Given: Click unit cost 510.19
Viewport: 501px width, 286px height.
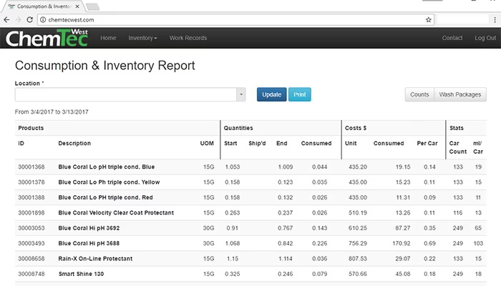Looking at the screenshot, I should point(358,213).
